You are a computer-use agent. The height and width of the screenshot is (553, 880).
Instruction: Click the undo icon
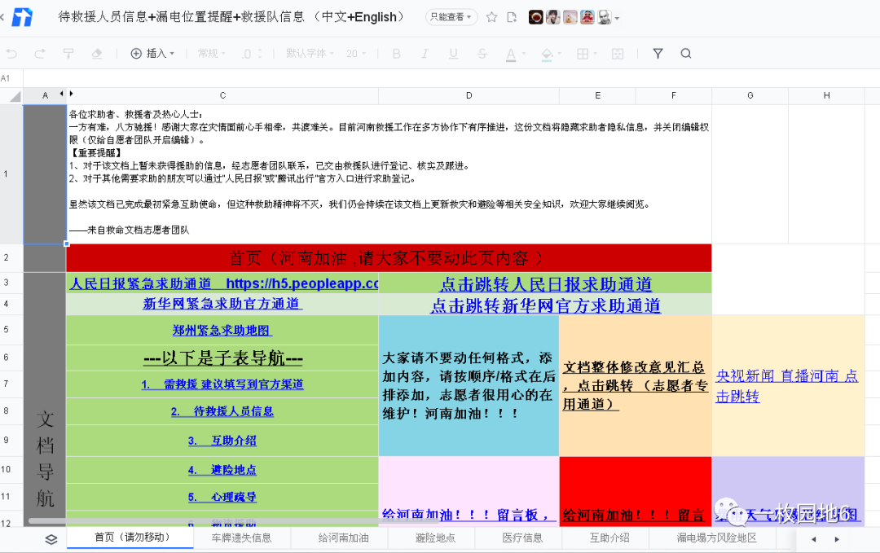(11, 54)
